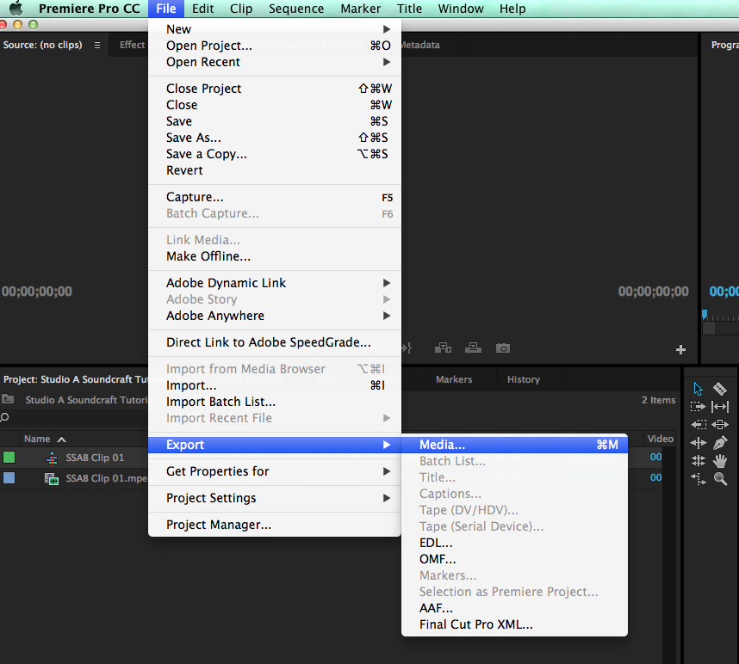Choose Save a Copy... menu item

tap(274, 154)
